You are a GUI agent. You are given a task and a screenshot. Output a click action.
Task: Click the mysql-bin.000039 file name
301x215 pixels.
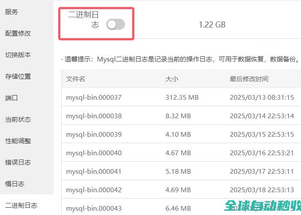94,135
